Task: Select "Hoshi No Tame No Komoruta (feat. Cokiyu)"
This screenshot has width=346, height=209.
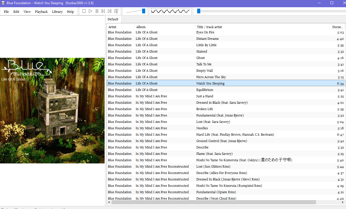Action: (x=244, y=160)
